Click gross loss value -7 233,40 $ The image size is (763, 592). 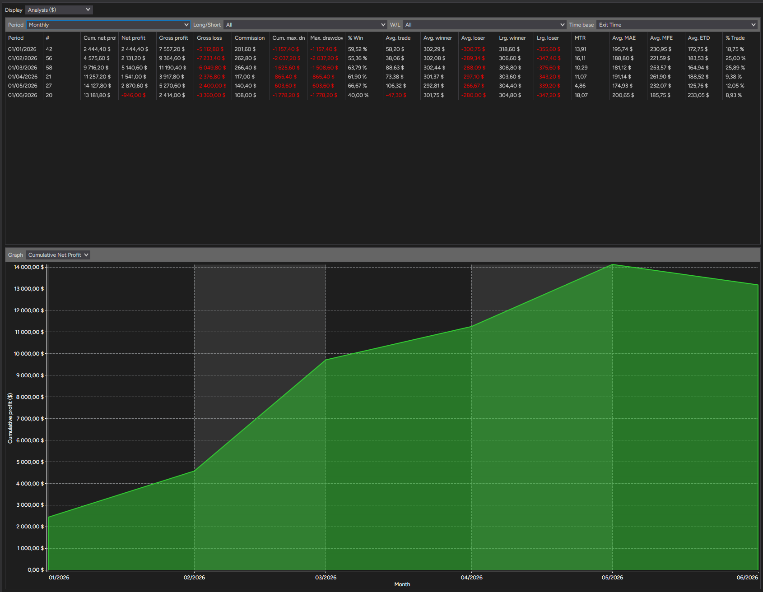(211, 58)
